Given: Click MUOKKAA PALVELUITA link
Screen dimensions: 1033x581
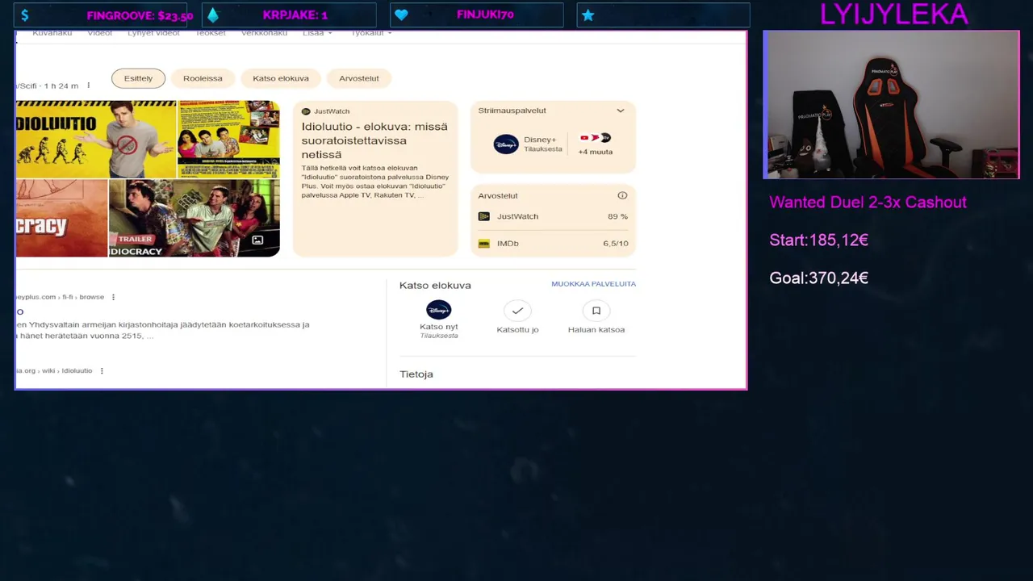Looking at the screenshot, I should pyautogui.click(x=593, y=284).
